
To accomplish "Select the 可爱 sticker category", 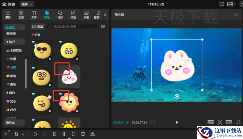I will [11, 67].
